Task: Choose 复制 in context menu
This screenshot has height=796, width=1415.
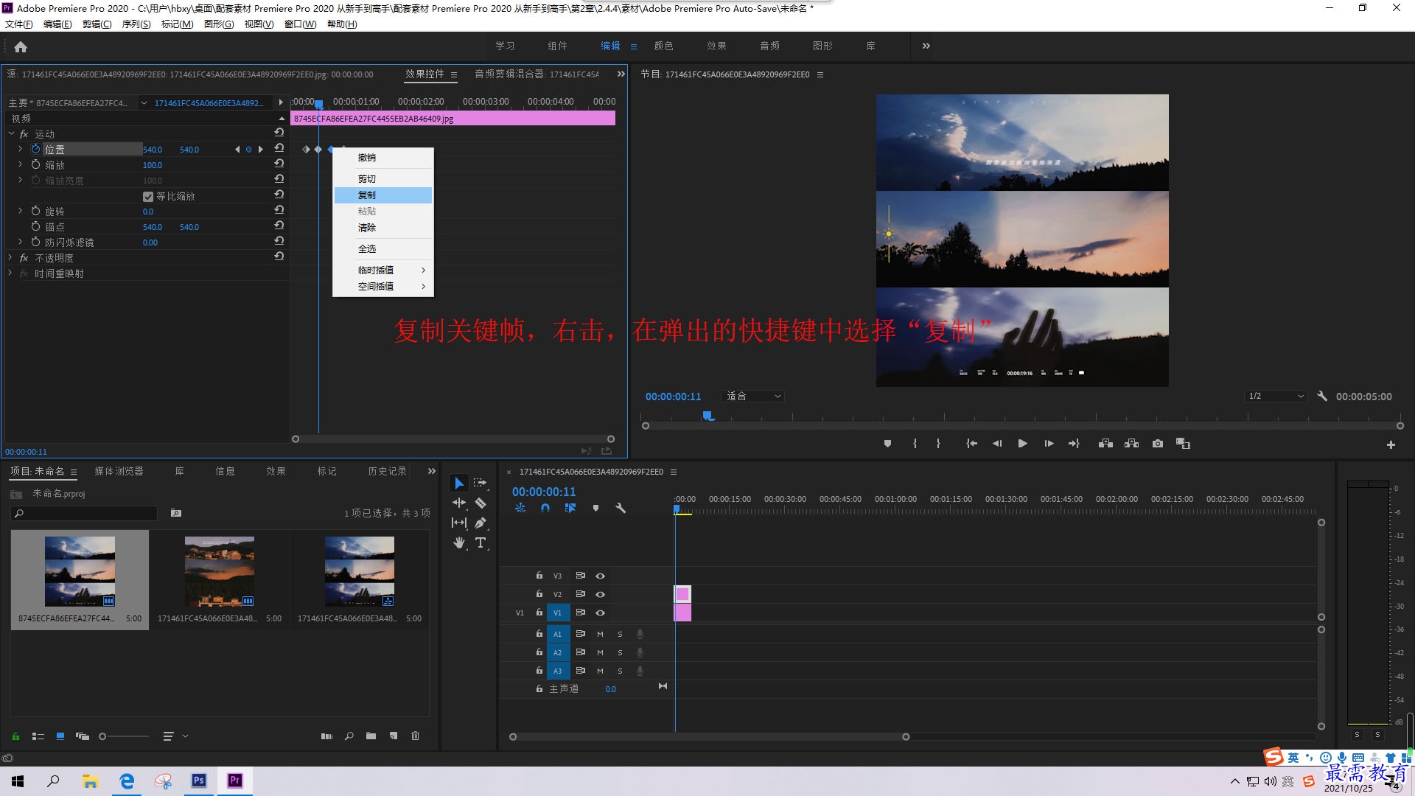Action: (383, 195)
